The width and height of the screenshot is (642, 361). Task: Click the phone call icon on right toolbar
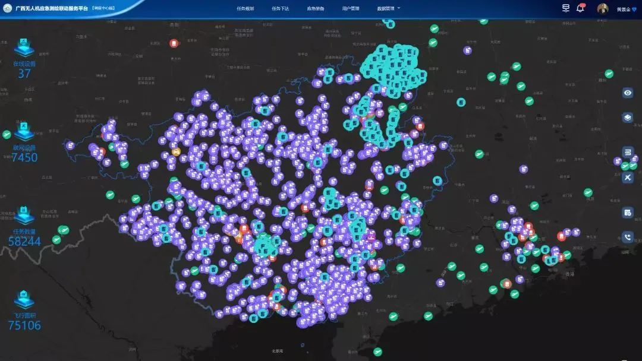click(x=628, y=237)
